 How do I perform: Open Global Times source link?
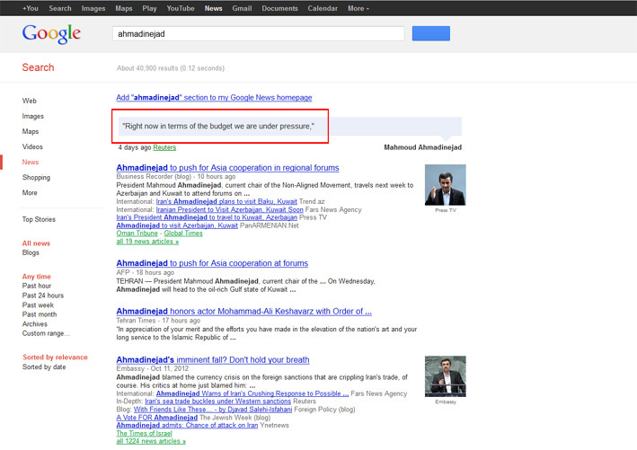pyautogui.click(x=183, y=234)
